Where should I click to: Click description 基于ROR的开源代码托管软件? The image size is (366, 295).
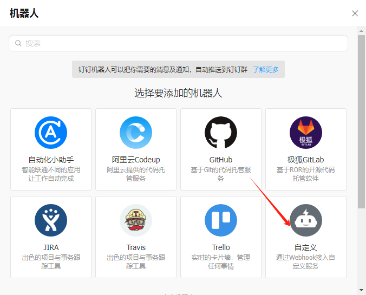tap(306, 174)
